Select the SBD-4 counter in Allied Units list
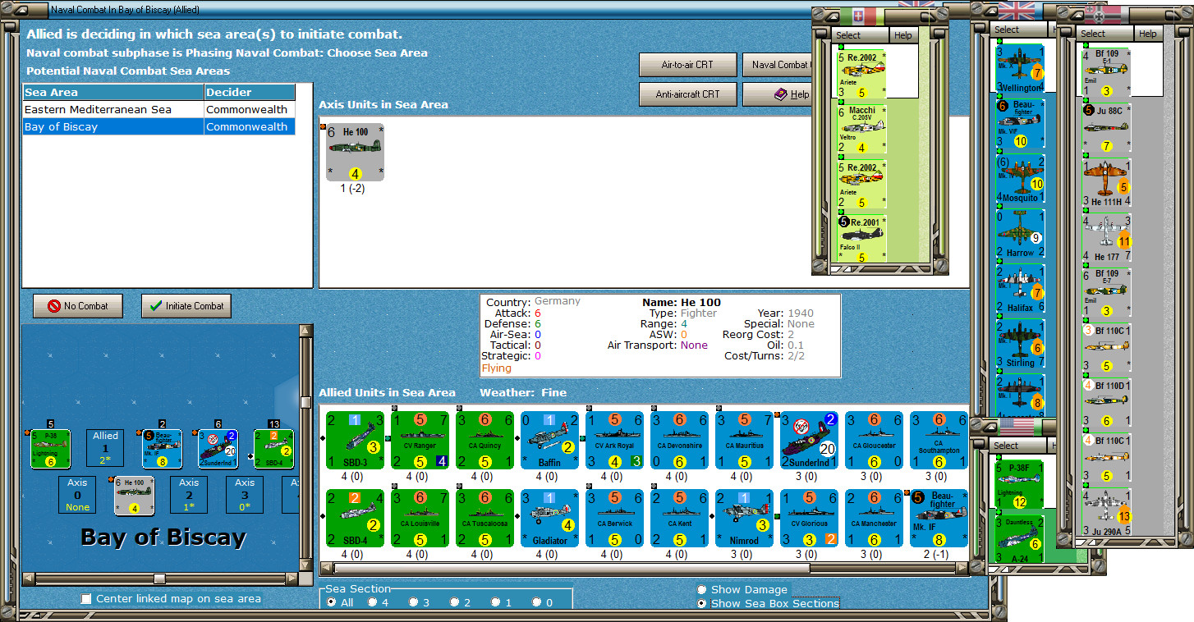 (355, 518)
